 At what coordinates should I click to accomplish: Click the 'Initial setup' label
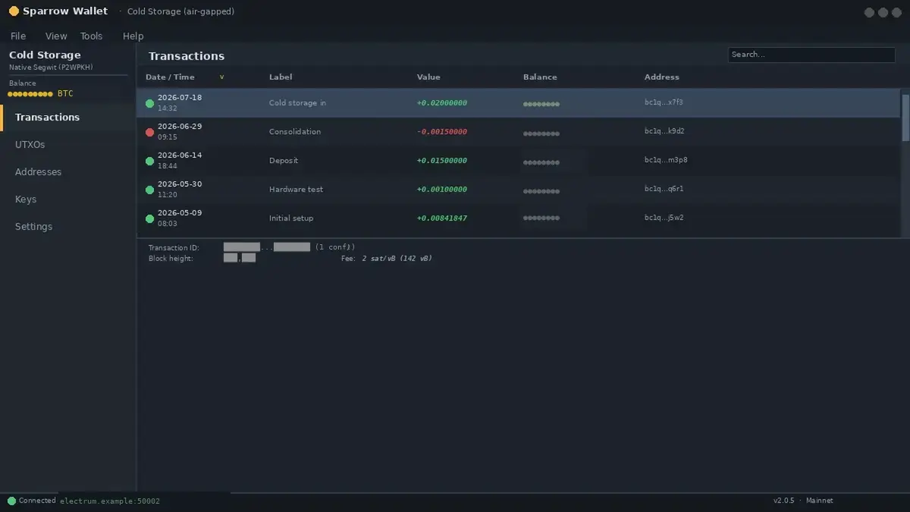click(291, 218)
